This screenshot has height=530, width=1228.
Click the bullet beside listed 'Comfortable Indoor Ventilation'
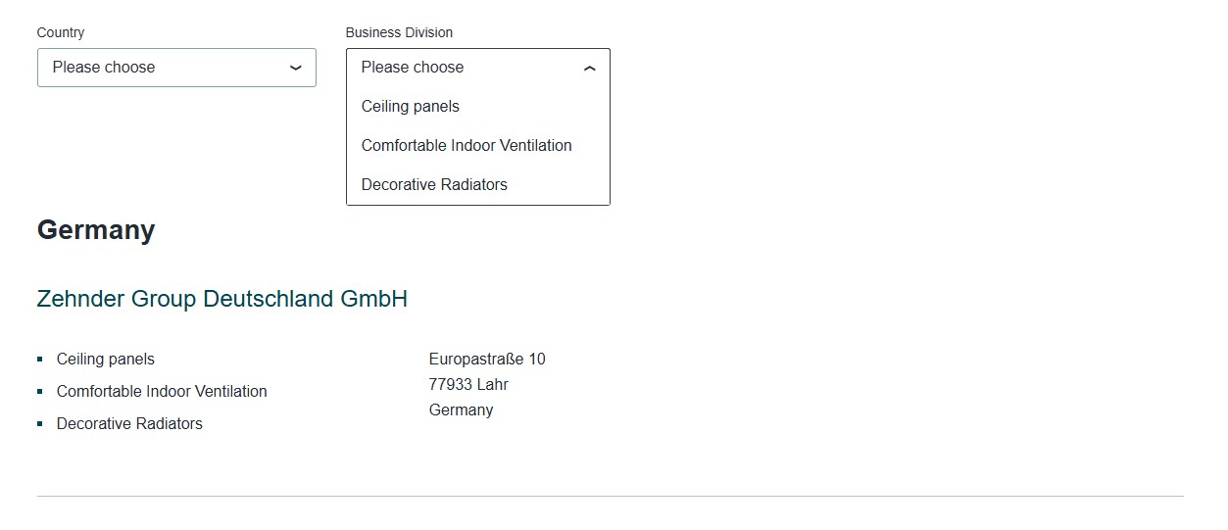[40, 392]
